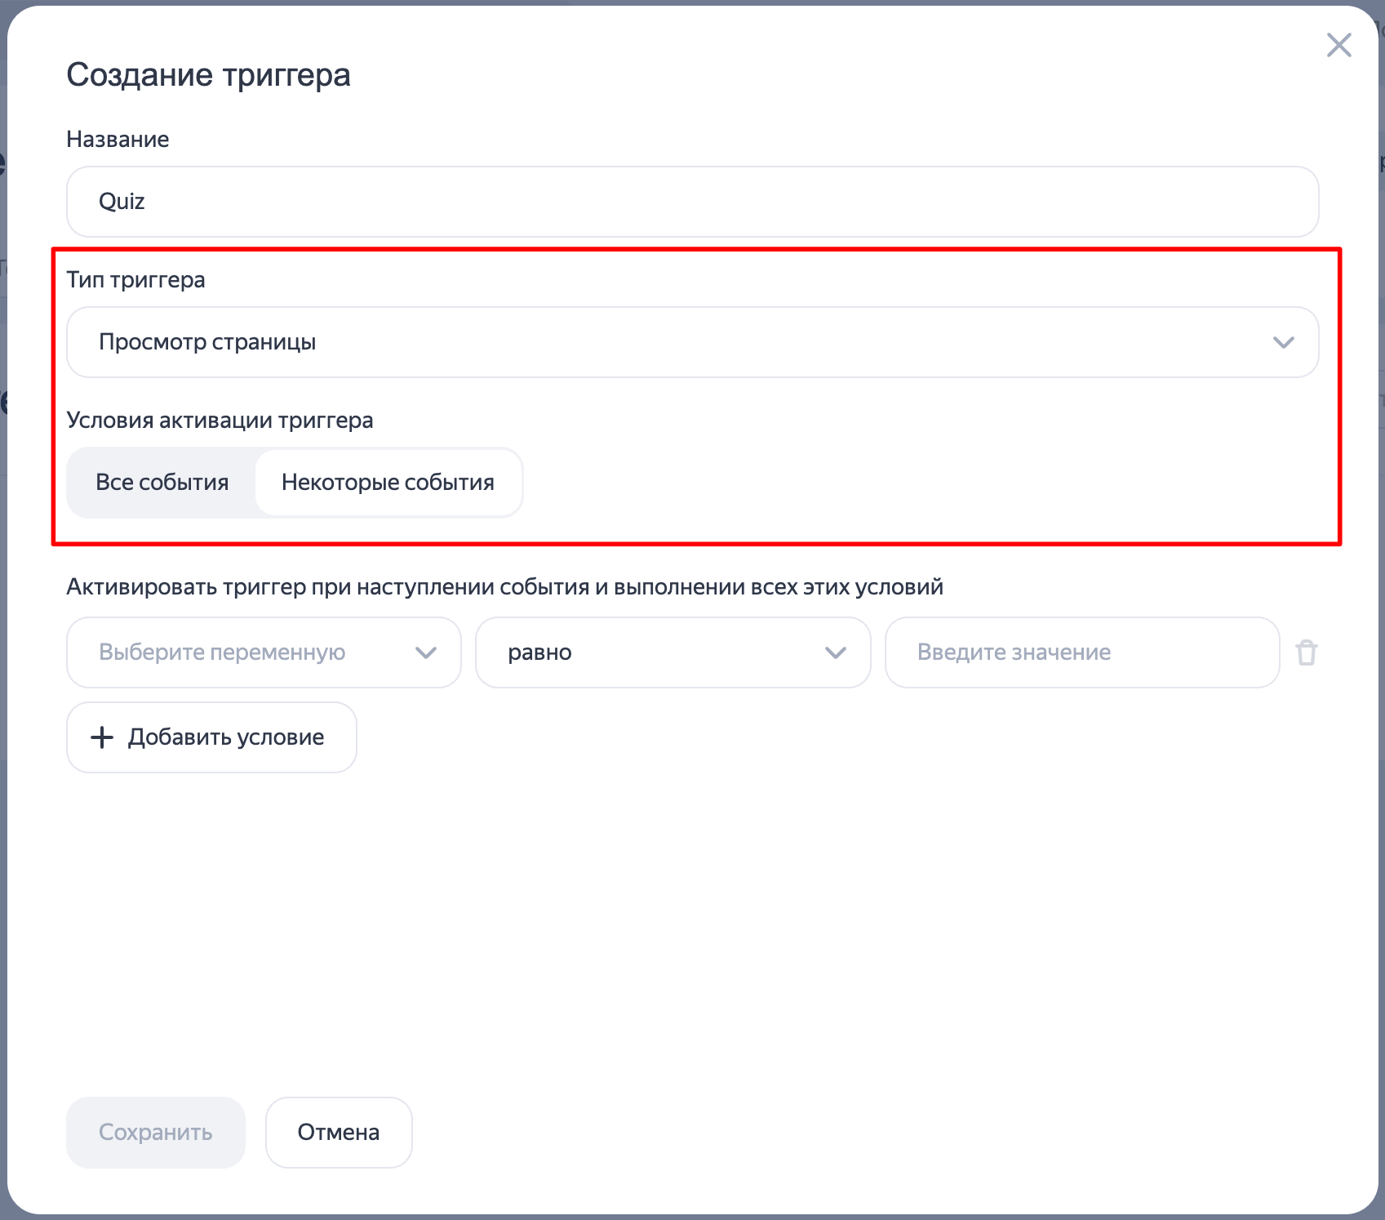Focus the Название field containing Quiz
Screen dimensions: 1385x1220
coord(692,202)
